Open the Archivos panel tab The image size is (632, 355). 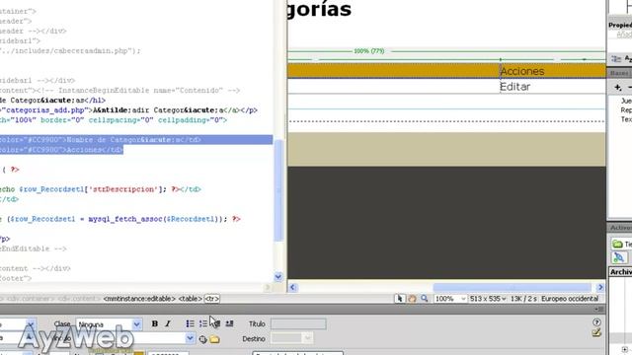coord(621,272)
